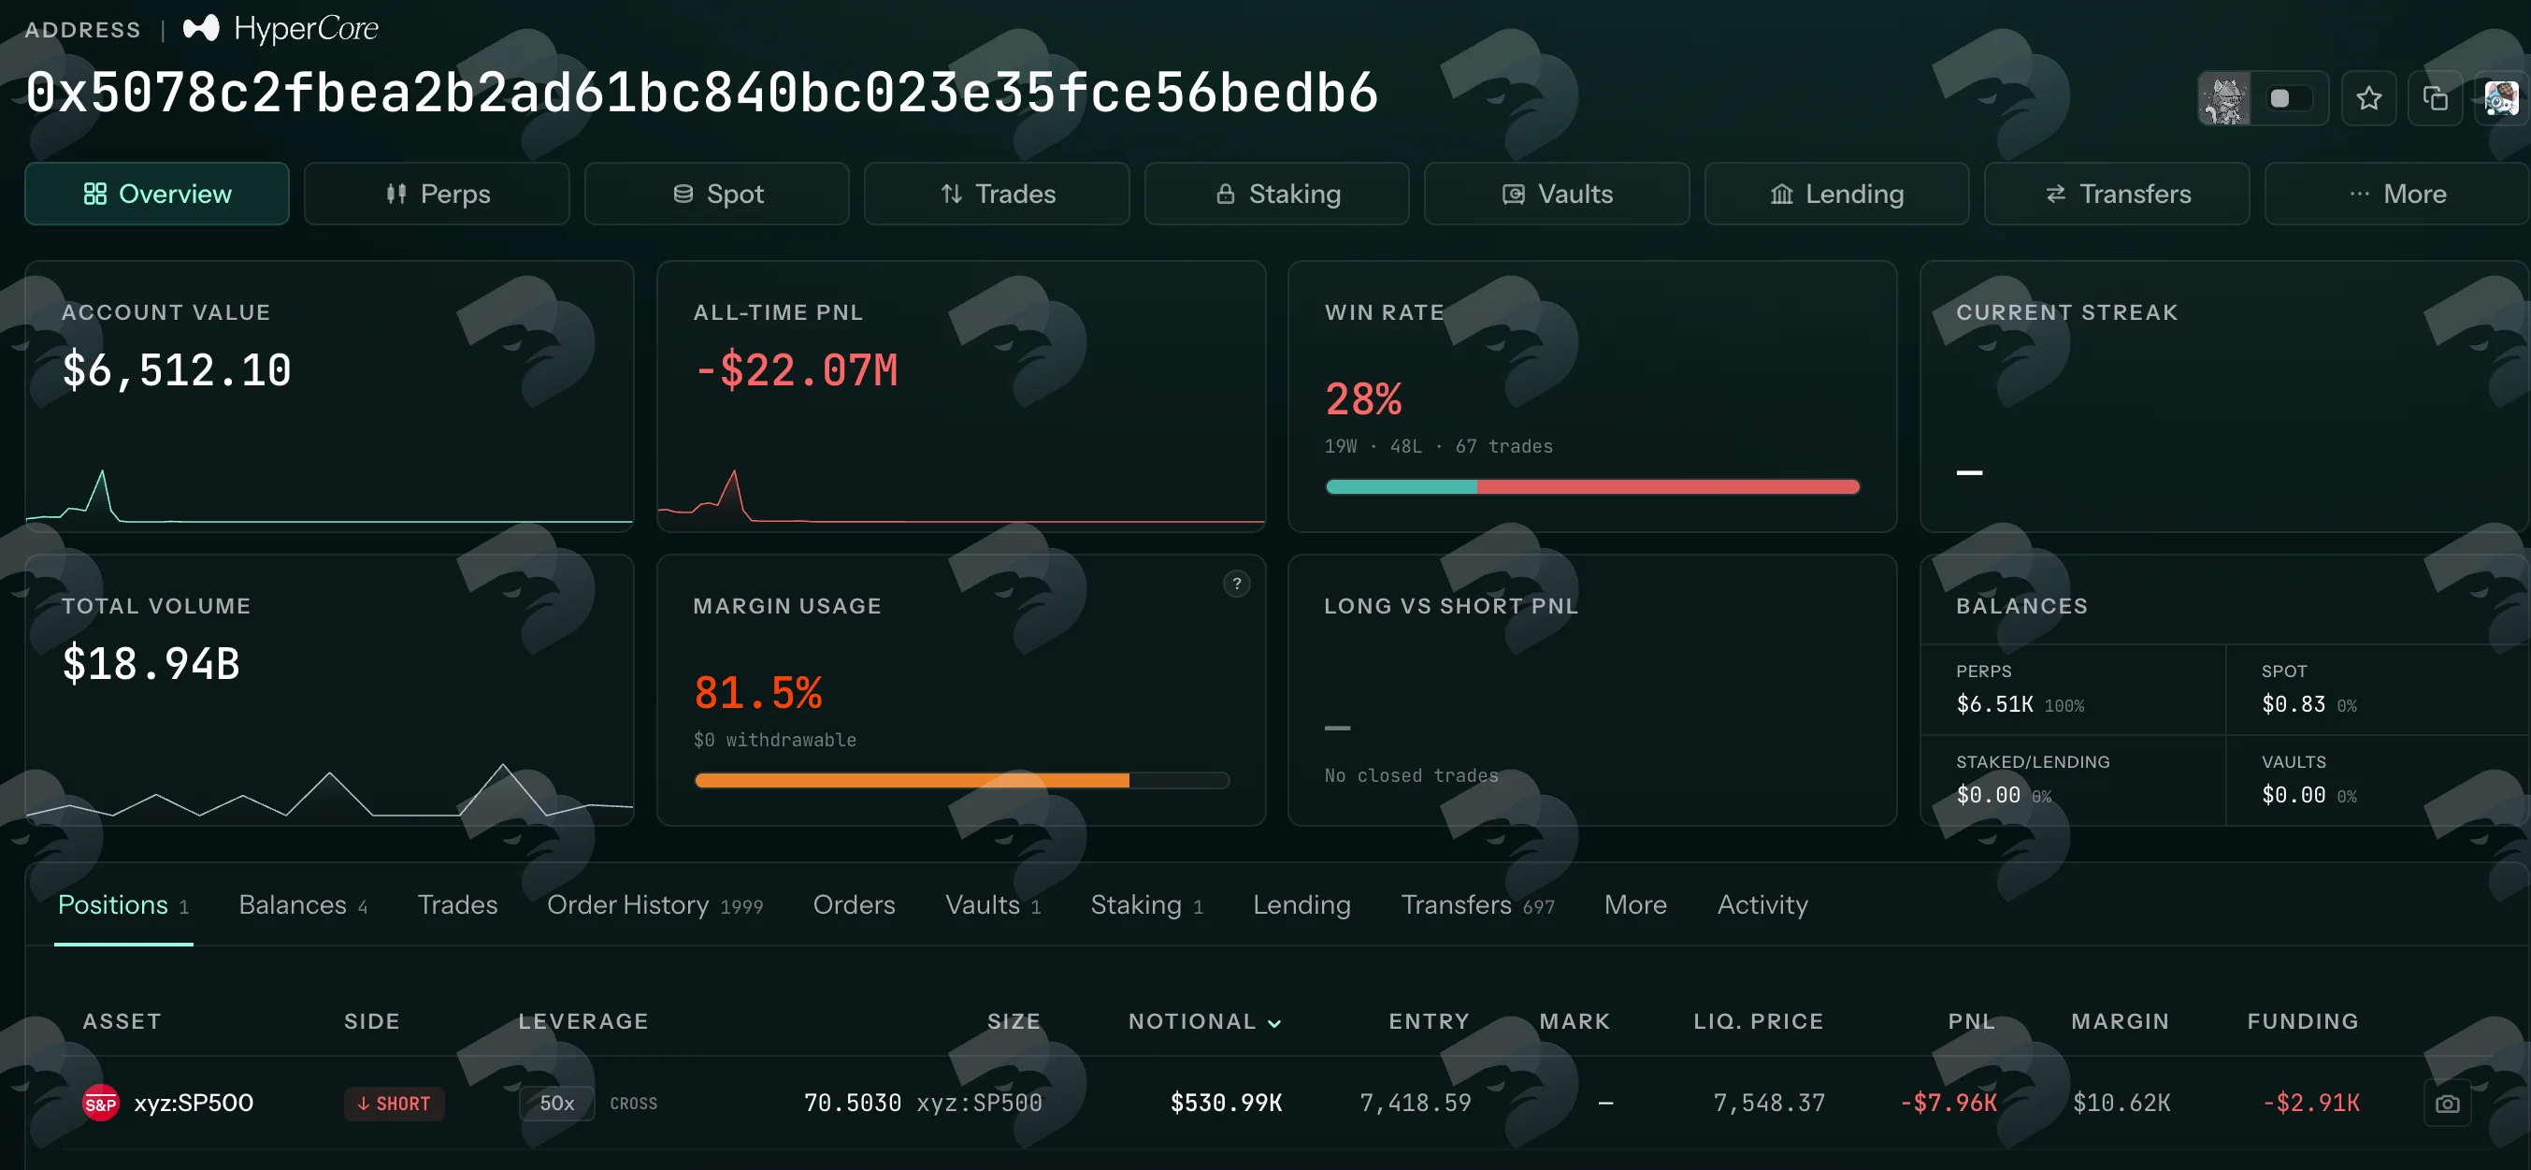Switch to the Perps tab

438,194
